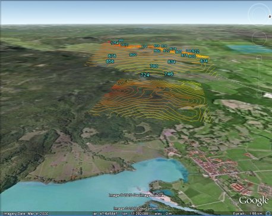Click the middle of the zoom slider track
The height and width of the screenshot is (216, 272).
260,77
